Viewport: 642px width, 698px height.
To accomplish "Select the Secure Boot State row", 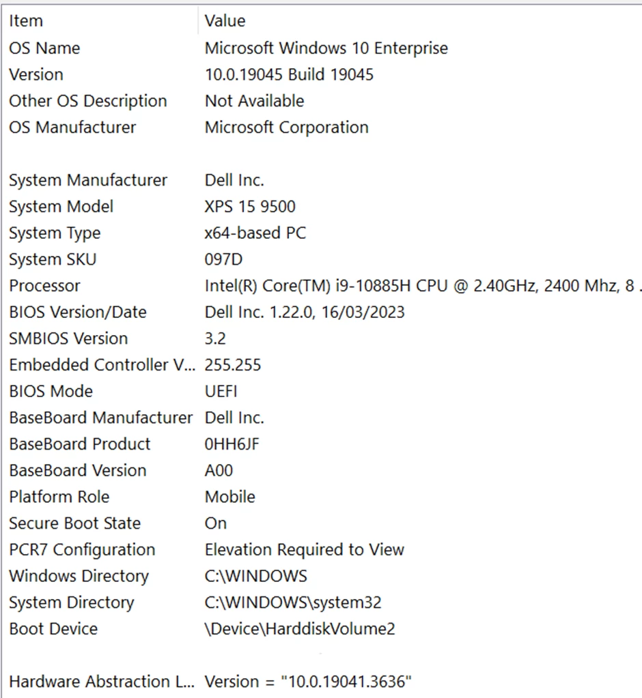I will click(x=322, y=523).
